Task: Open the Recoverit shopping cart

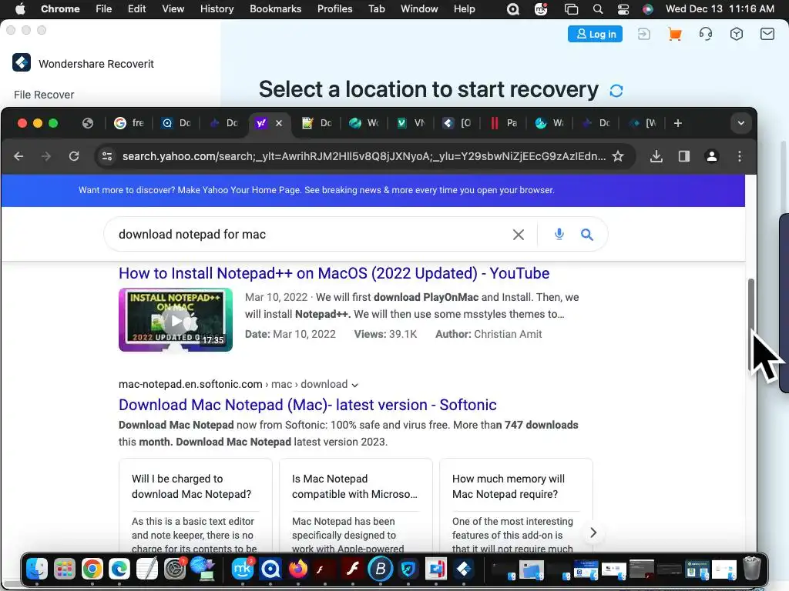Action: point(675,34)
